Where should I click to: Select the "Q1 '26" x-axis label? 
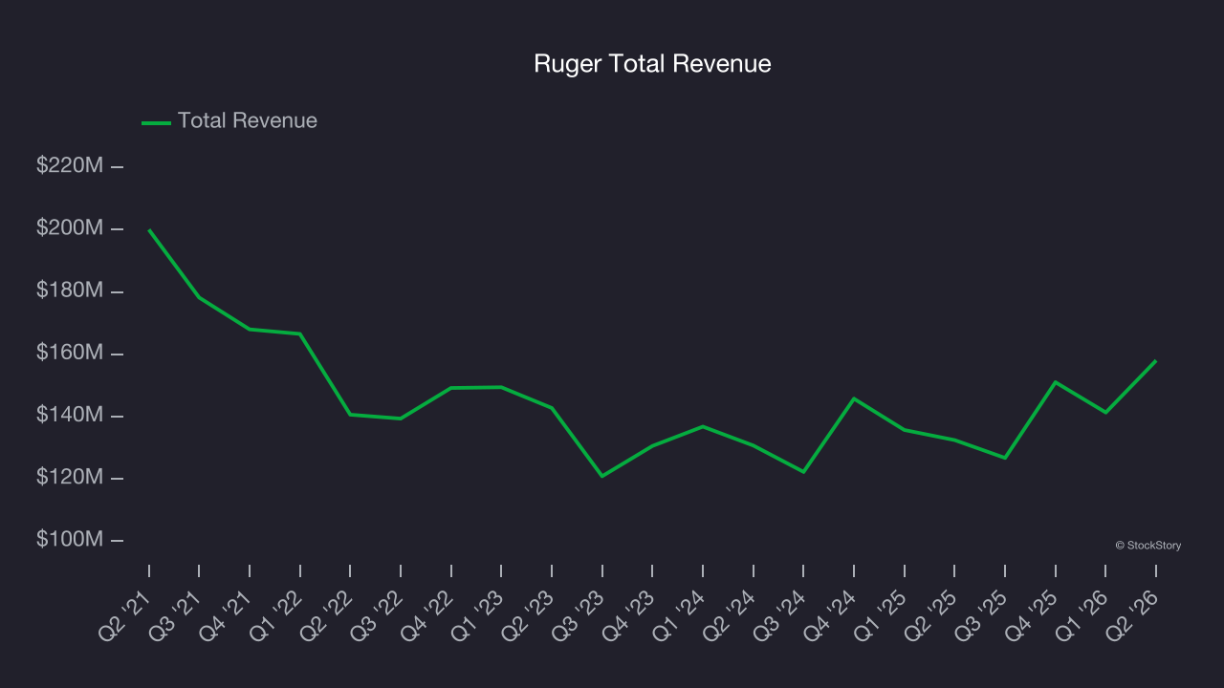click(1083, 613)
